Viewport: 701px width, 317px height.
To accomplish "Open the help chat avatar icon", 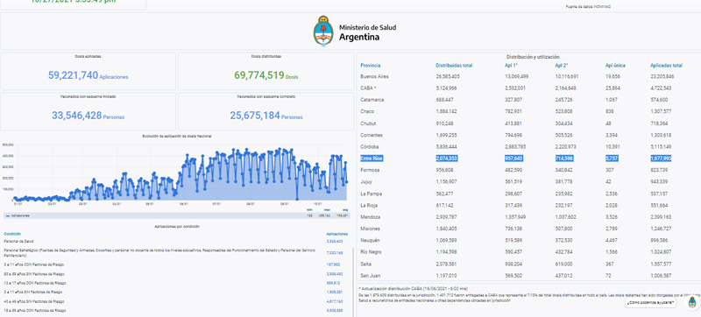I will 692,302.
